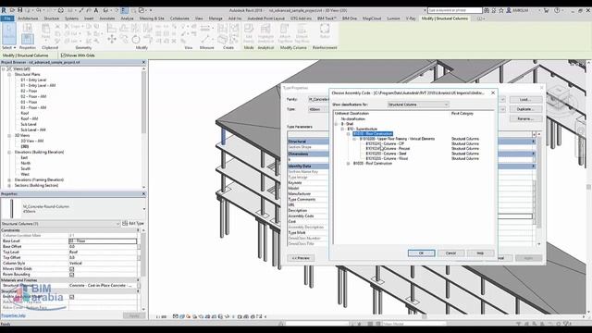This screenshot has width=592, height=333.
Task: Collapse the B1010300 Upper Floor Framing node
Action: coord(354,139)
